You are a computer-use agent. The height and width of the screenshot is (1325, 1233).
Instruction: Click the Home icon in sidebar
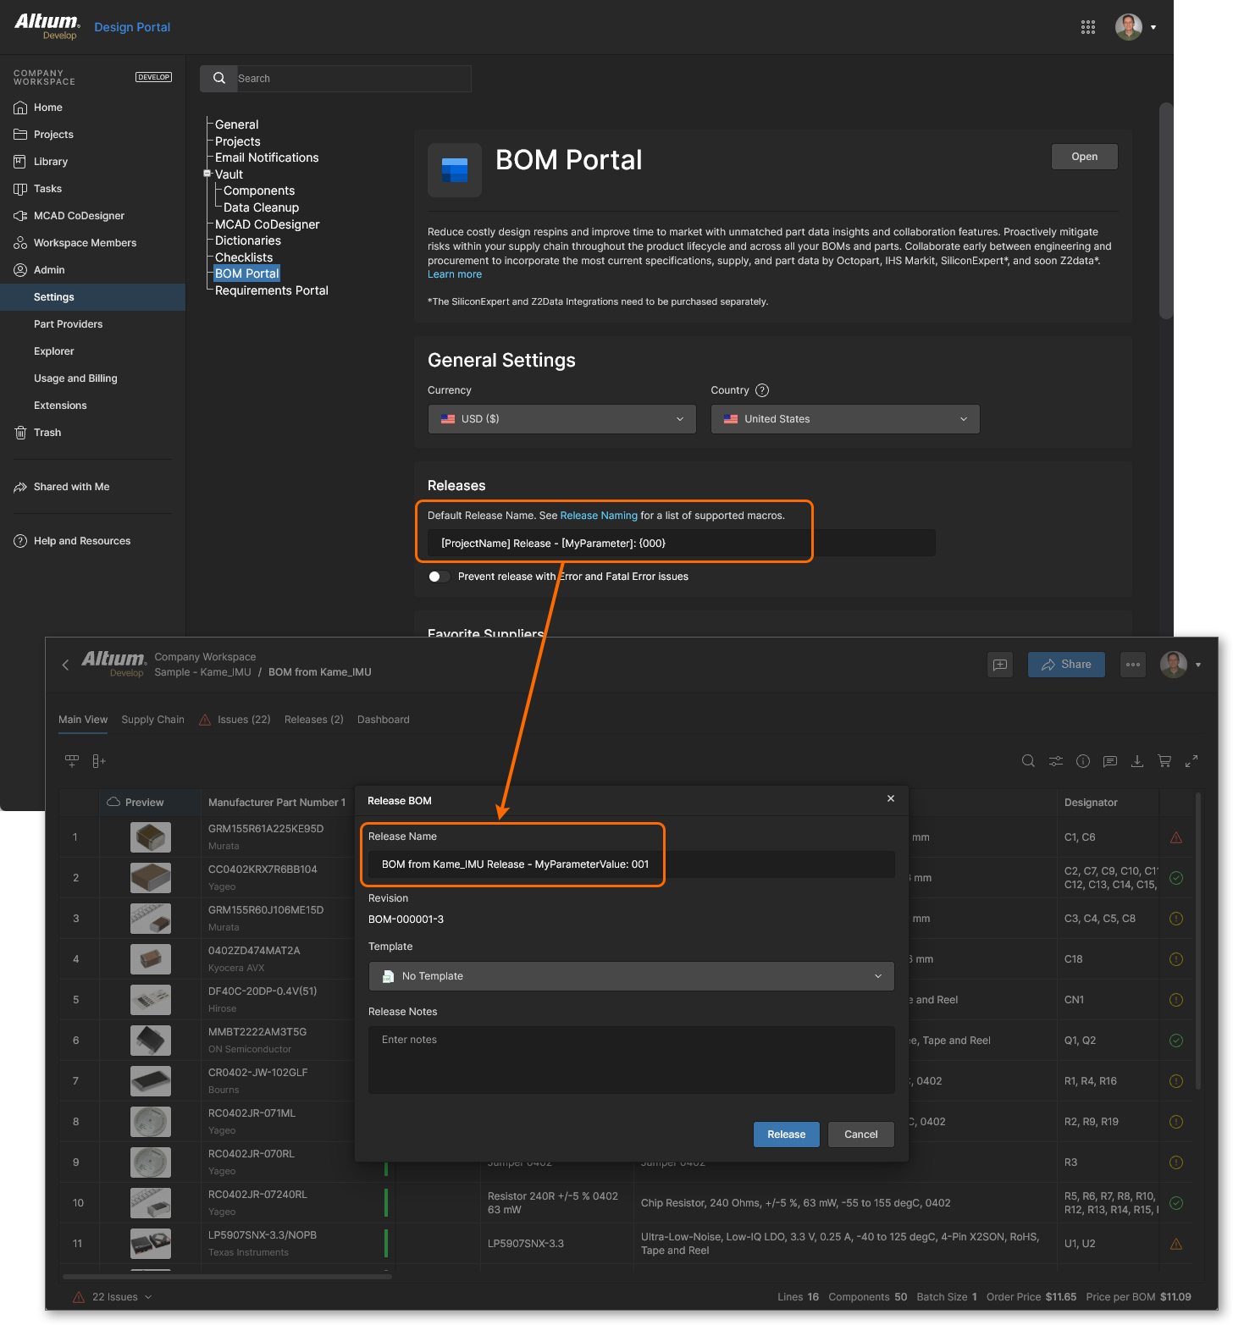click(x=20, y=108)
